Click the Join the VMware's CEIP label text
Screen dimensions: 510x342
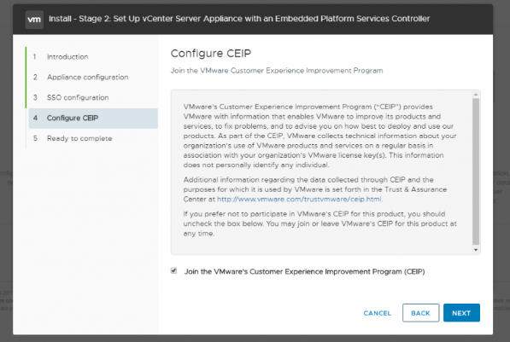304,271
